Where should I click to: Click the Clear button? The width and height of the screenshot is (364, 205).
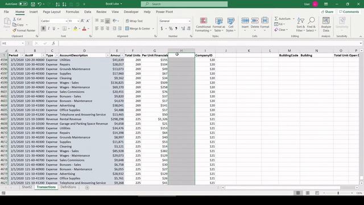(281, 30)
